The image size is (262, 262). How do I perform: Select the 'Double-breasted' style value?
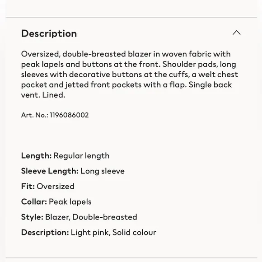tap(105, 217)
